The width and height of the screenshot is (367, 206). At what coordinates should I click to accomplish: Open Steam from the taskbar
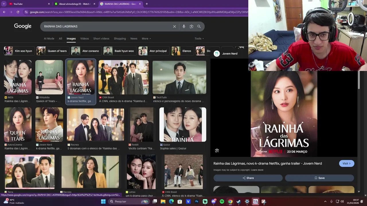(x=239, y=201)
